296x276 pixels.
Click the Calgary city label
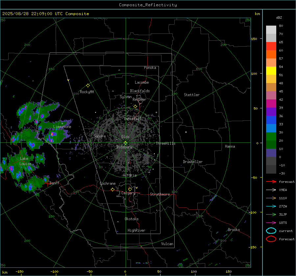[x=128, y=193]
